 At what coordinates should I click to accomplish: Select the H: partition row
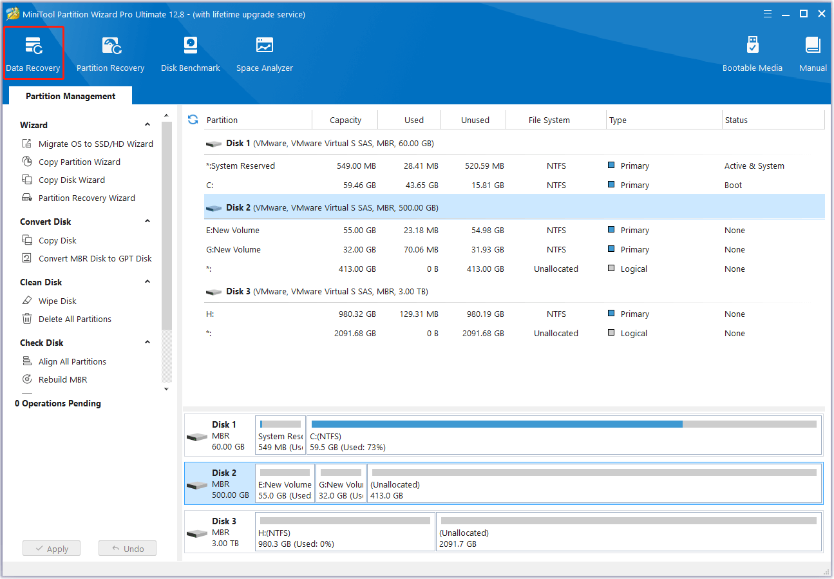[514, 314]
